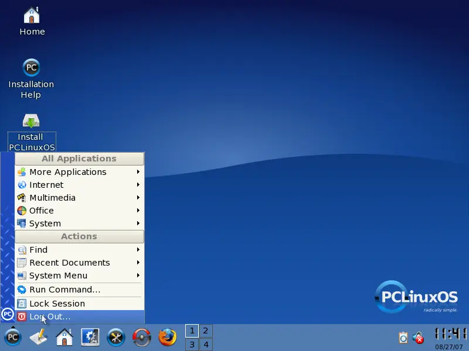Click the clipboard tray icon
This screenshot has height=351, width=469.
403,338
